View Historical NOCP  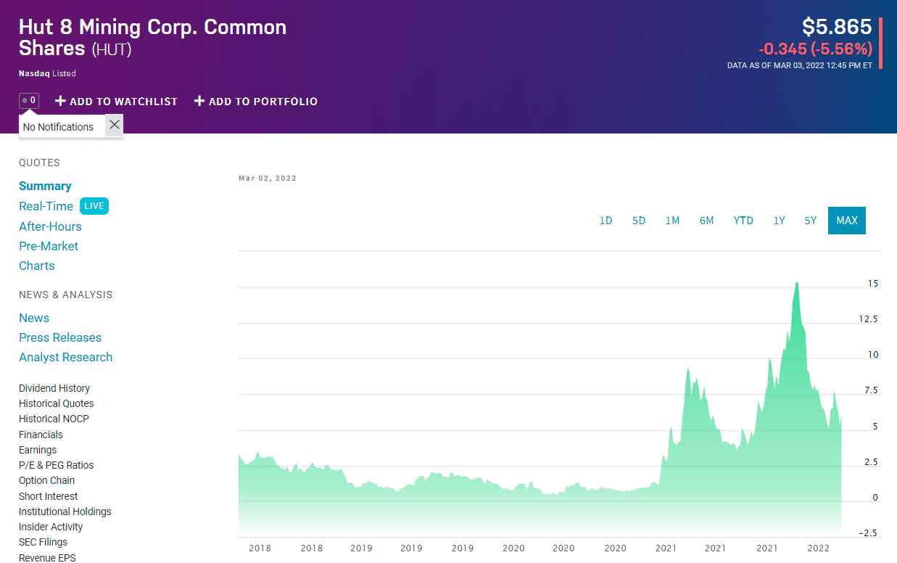54,419
